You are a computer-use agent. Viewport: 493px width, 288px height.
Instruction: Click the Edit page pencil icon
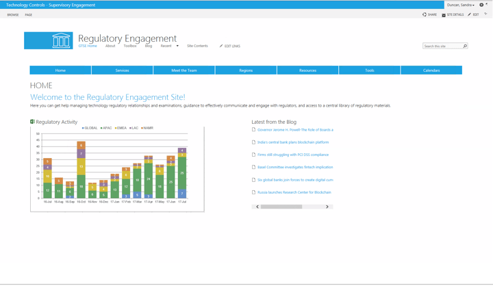(470, 14)
